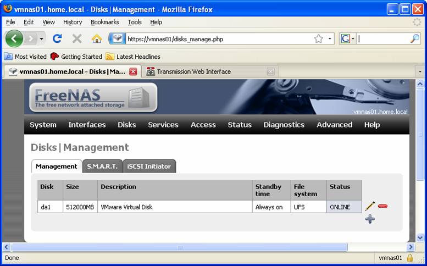The width and height of the screenshot is (427, 266).
Task: Open the Edit menu
Action: (29, 23)
